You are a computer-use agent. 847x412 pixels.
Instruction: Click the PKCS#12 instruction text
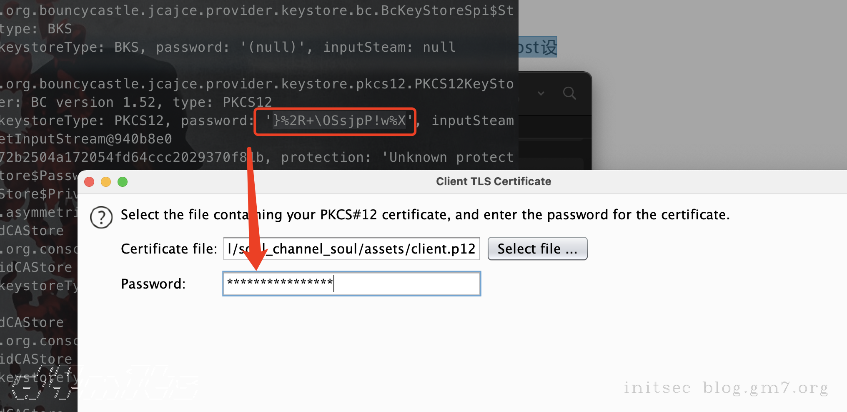click(x=425, y=215)
